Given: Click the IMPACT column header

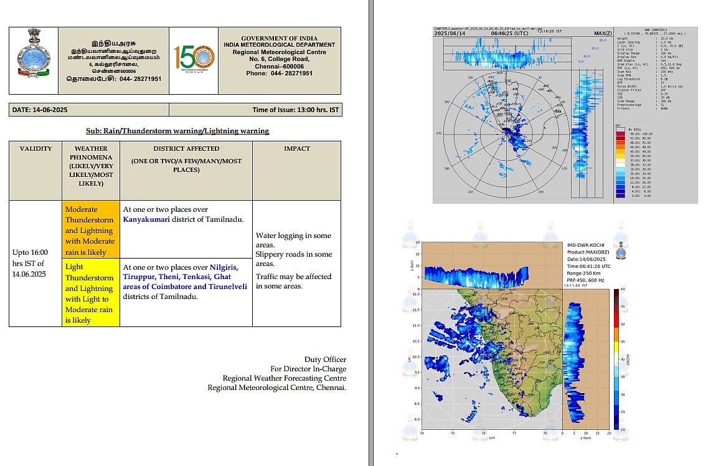Looking at the screenshot, I should [296, 149].
